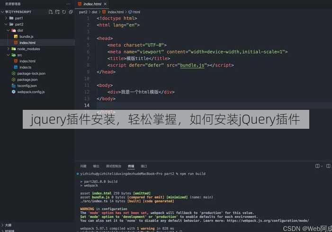Close the index.html editor tab
Screen dimensions: 332x232
(105, 4)
